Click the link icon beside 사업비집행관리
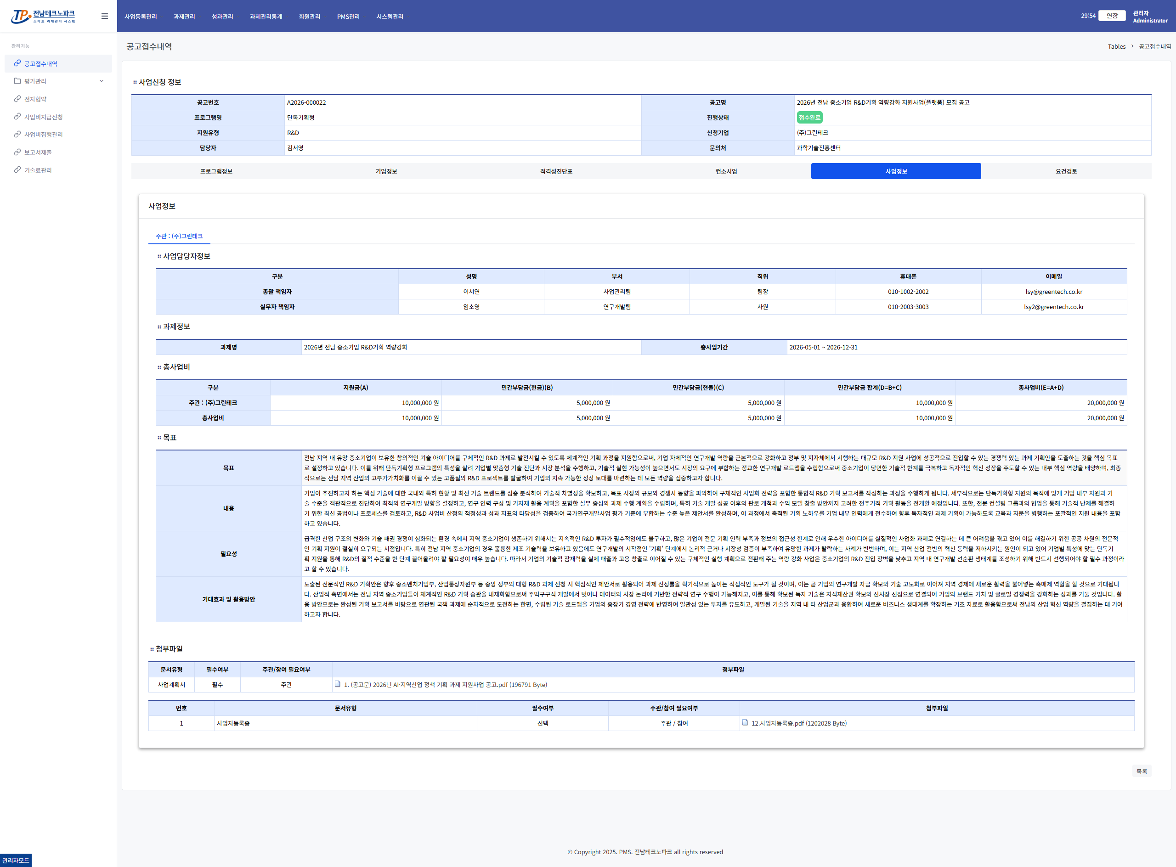Image resolution: width=1176 pixels, height=867 pixels. (x=17, y=135)
